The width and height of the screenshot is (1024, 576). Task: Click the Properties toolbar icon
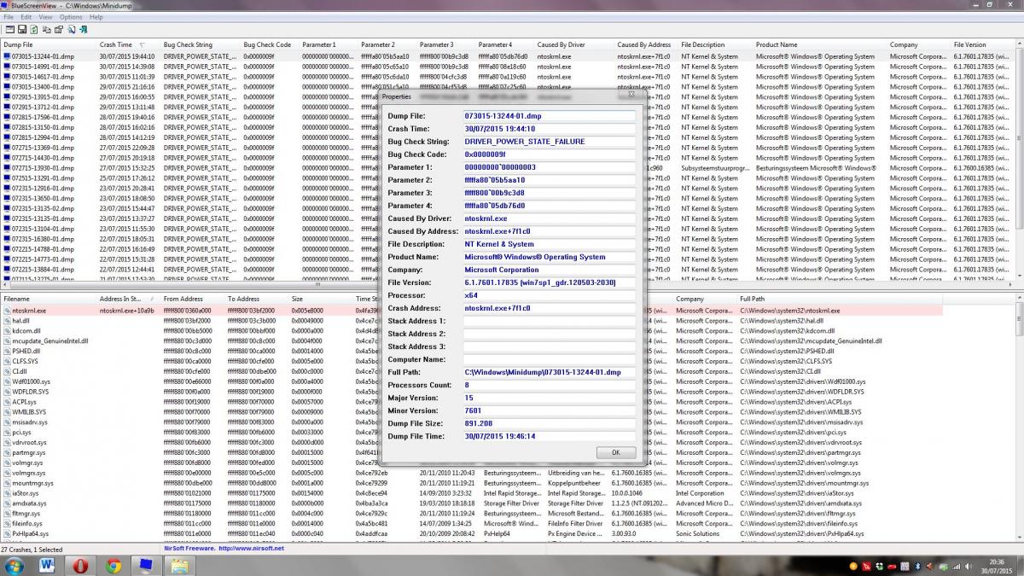tap(59, 30)
